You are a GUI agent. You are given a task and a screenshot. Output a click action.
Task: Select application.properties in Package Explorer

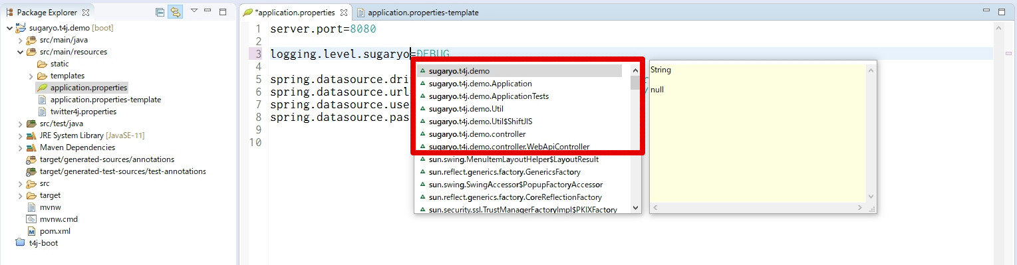click(x=88, y=88)
